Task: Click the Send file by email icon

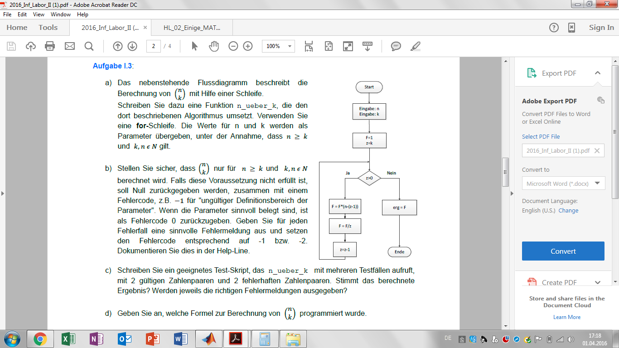Action: 69,46
